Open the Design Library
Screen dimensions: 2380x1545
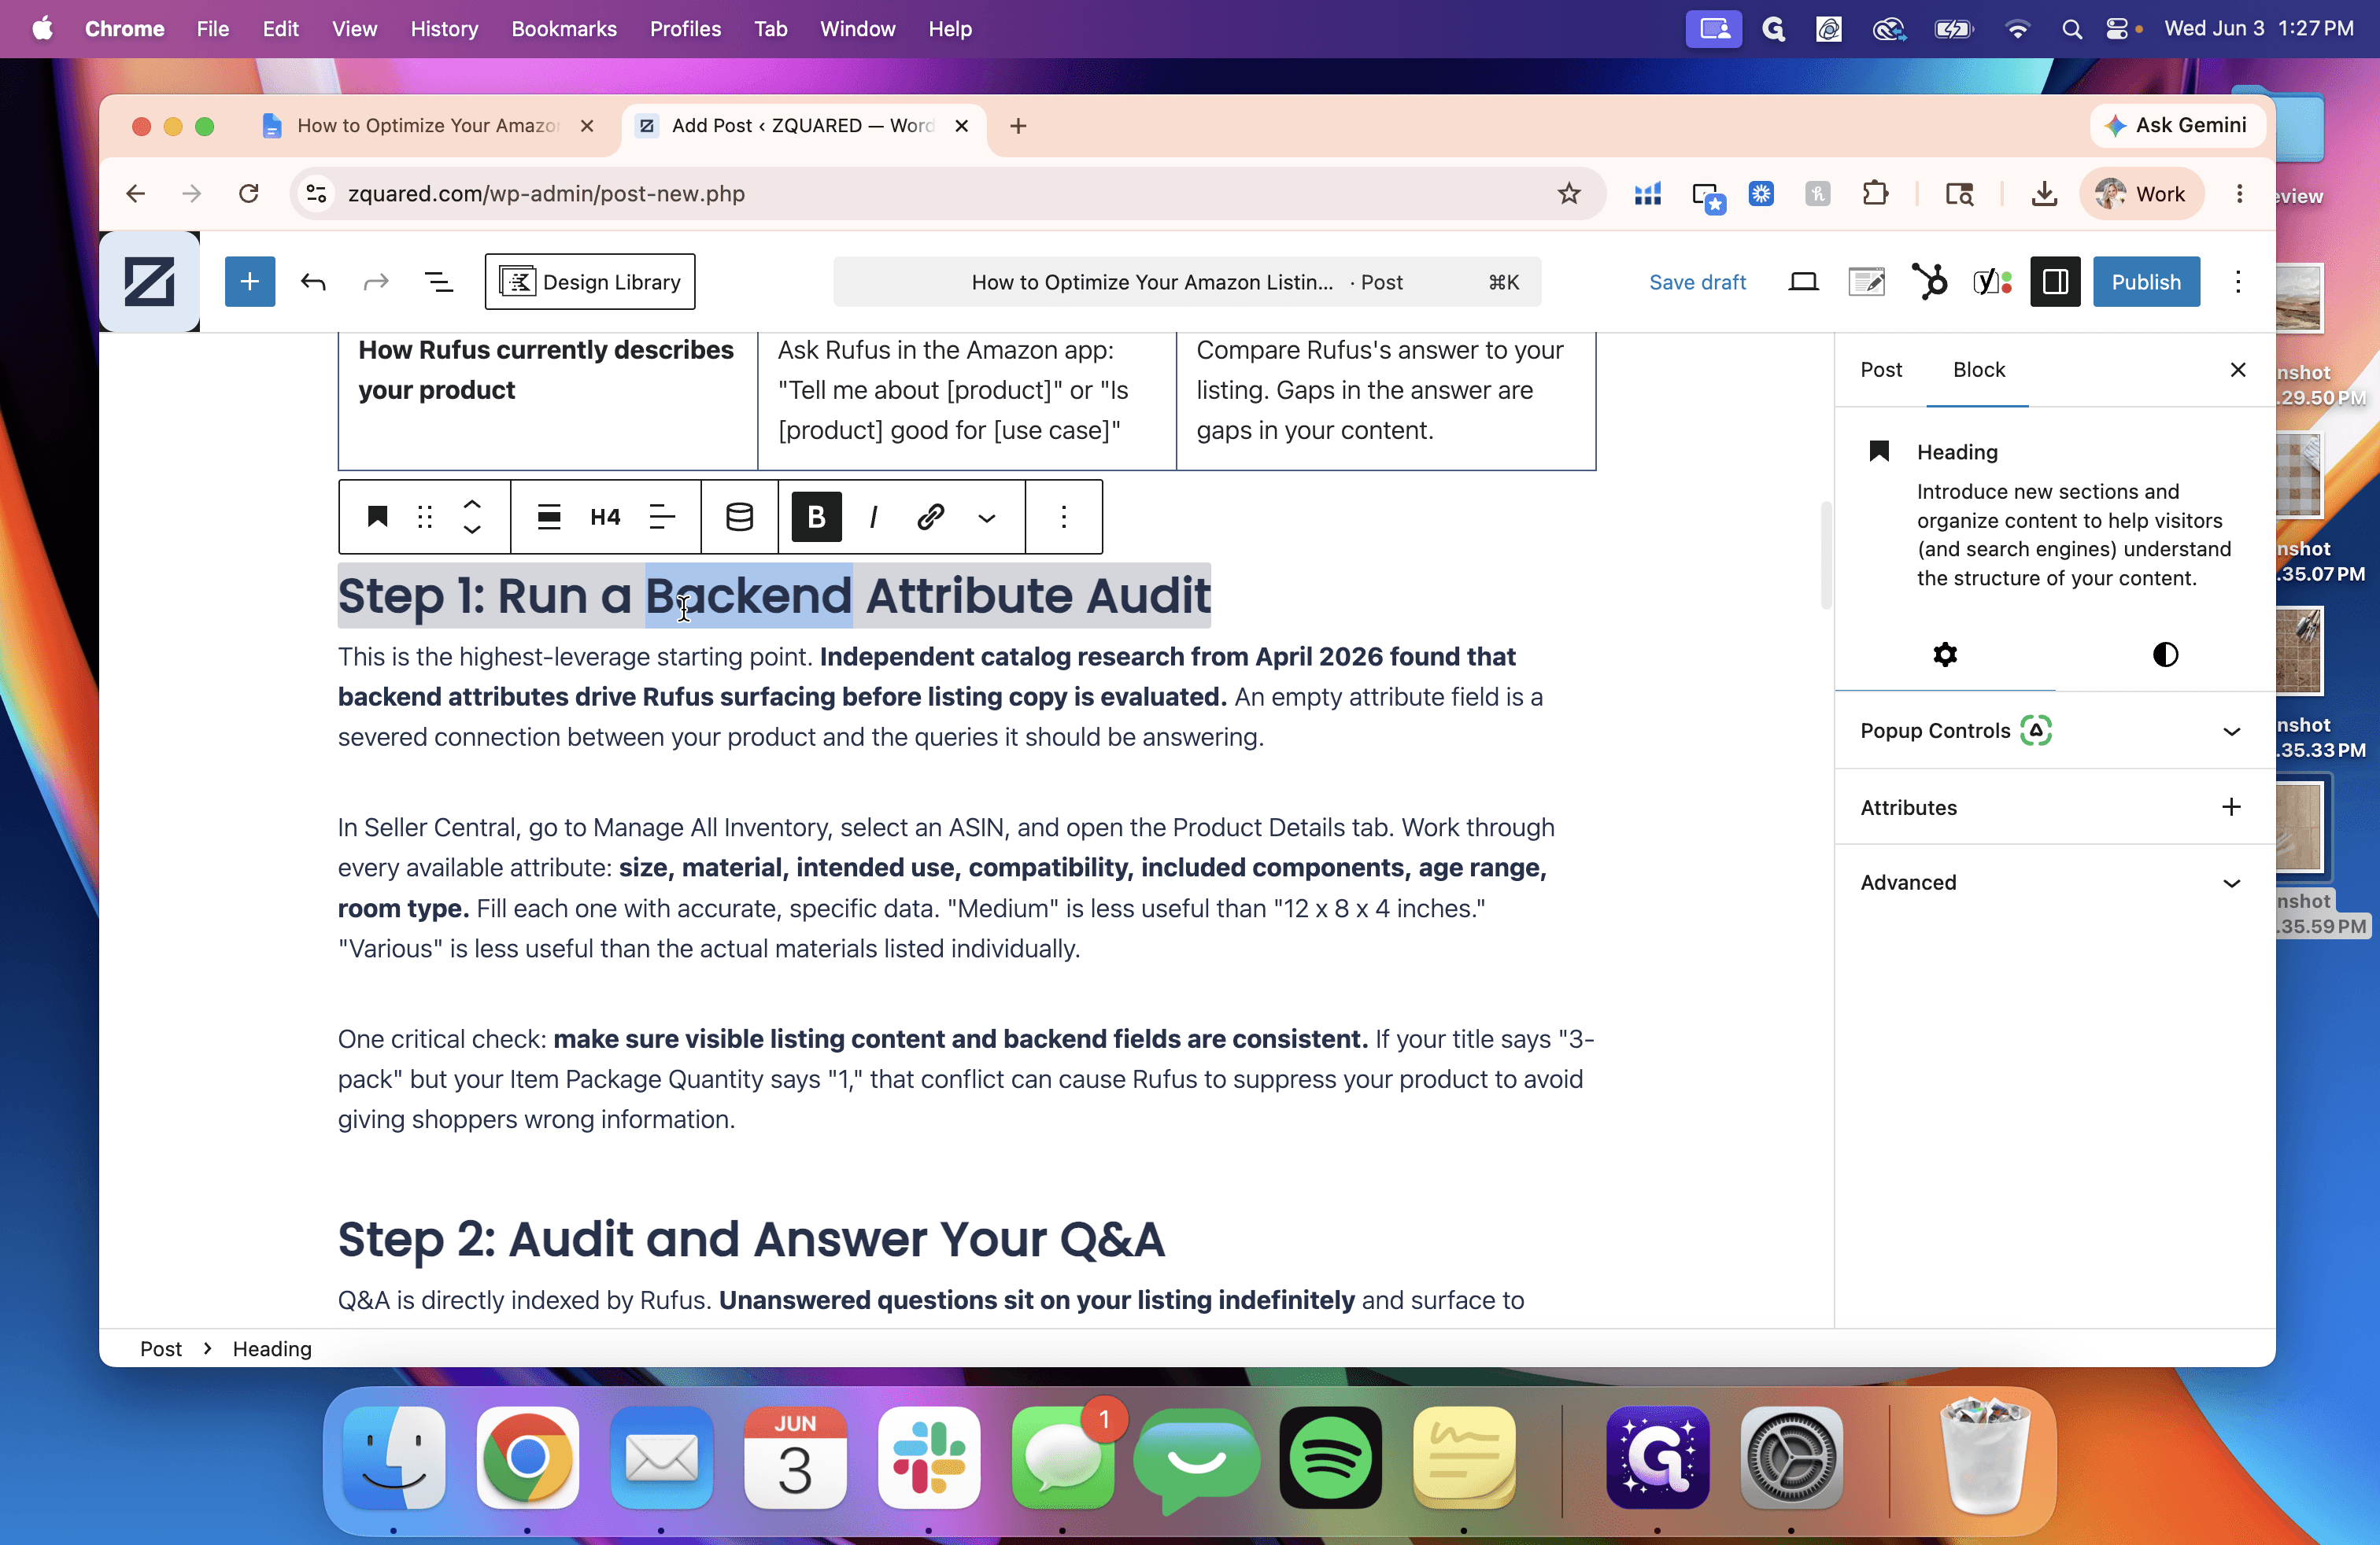coord(590,282)
